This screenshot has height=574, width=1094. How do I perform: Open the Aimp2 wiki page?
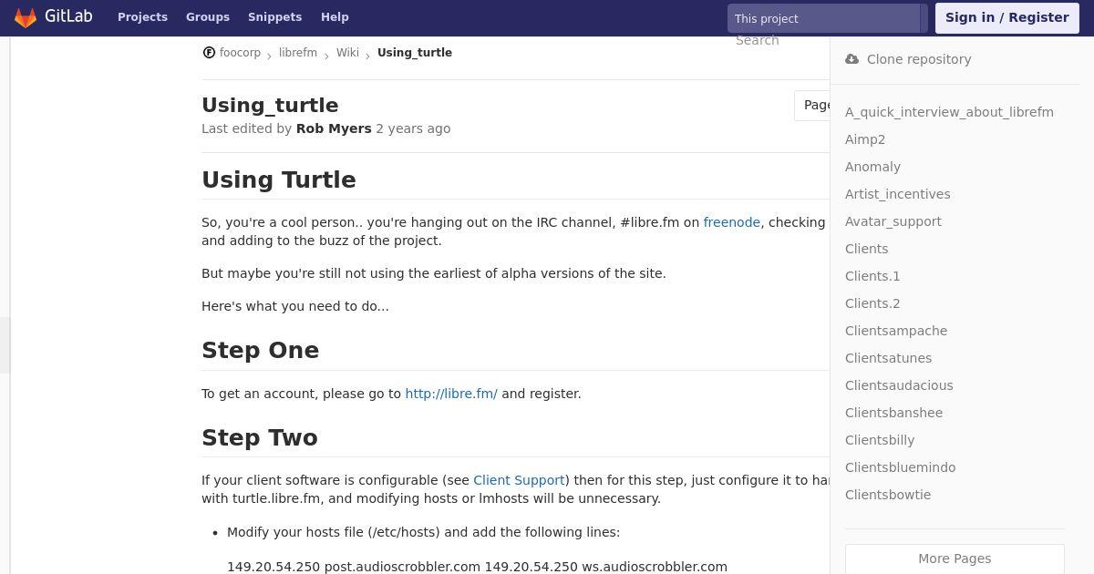tap(865, 139)
